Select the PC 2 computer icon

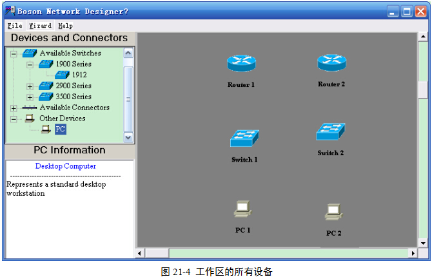point(333,212)
